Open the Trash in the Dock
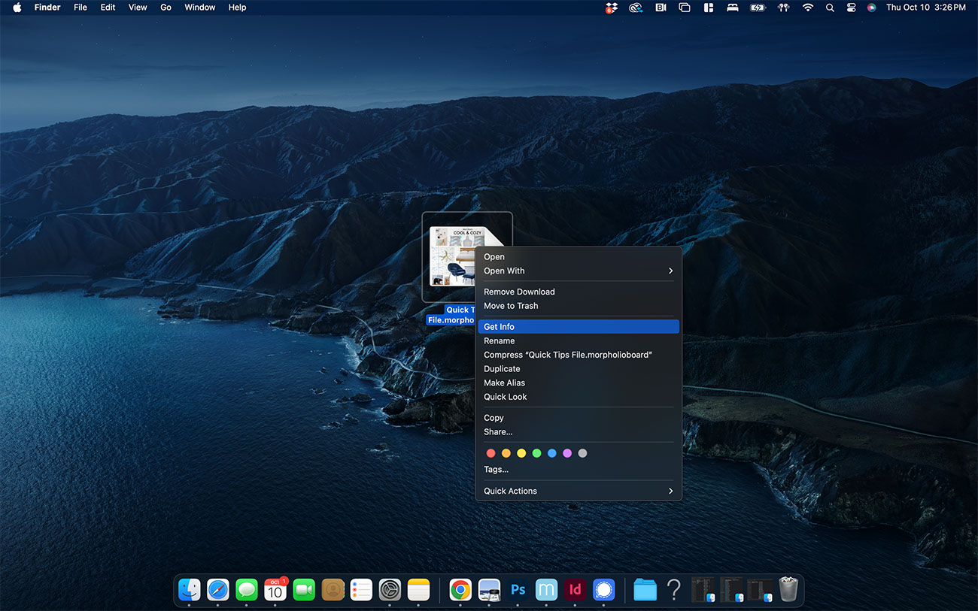This screenshot has width=978, height=611. coord(788,589)
